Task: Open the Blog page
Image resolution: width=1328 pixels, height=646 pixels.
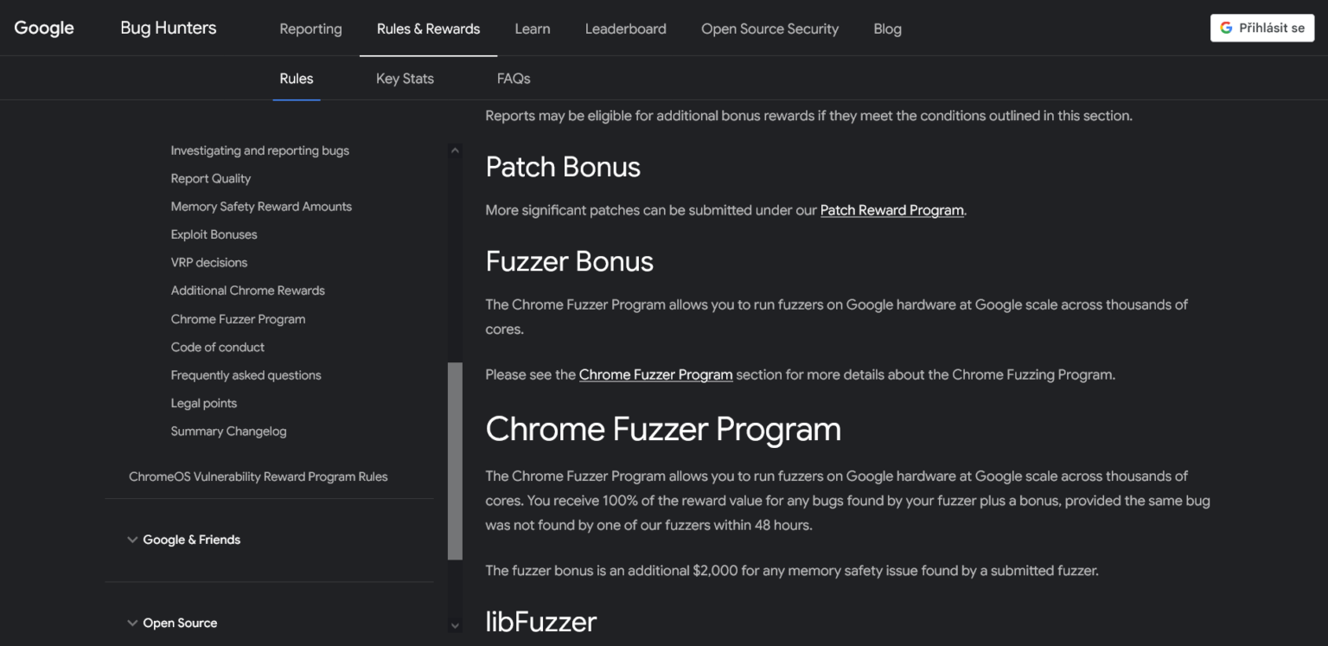Action: pos(887,29)
